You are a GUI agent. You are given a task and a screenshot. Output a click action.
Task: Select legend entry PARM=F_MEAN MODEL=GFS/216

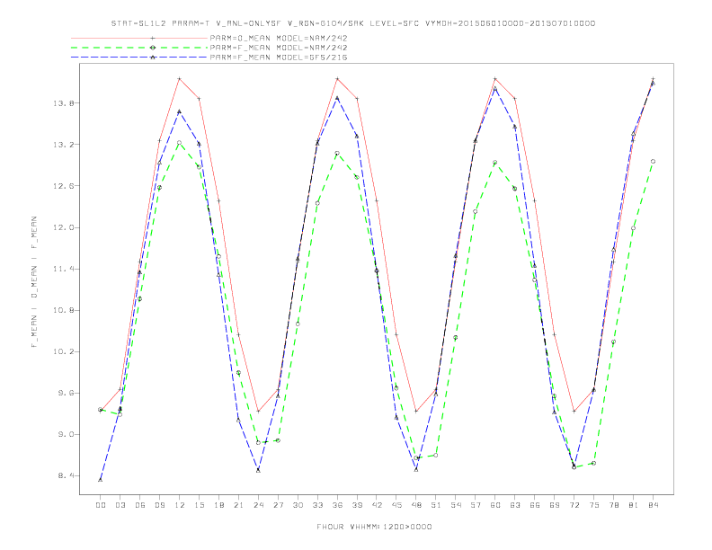[279, 58]
